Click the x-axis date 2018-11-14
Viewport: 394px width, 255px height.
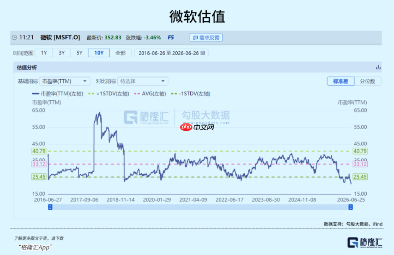121,200
